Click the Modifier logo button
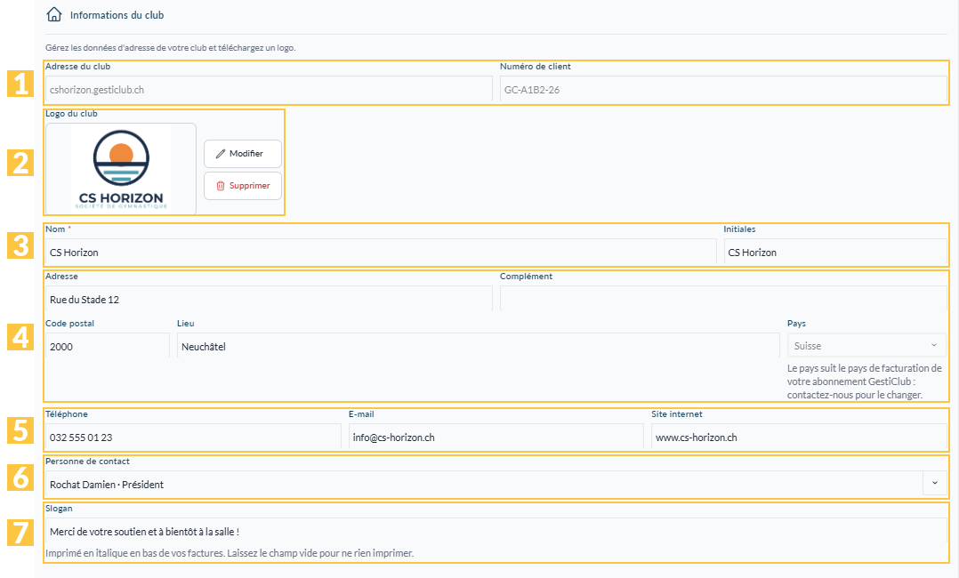The width and height of the screenshot is (959, 578). pyautogui.click(x=243, y=154)
